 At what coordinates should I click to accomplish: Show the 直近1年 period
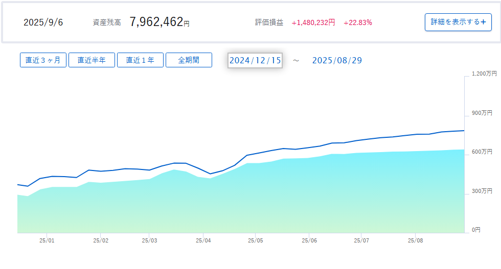140,60
